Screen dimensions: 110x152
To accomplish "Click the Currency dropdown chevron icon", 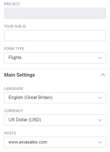I will pos(100,120).
